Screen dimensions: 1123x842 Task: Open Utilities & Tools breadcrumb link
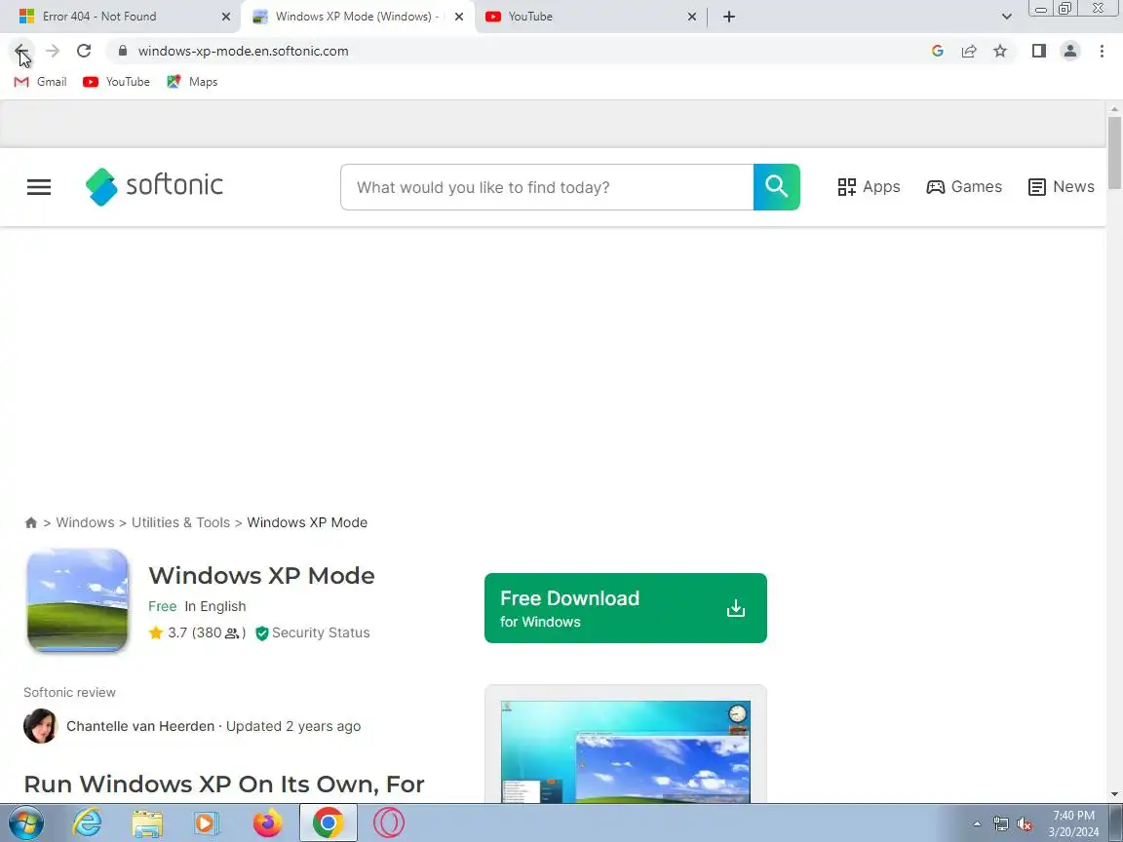[x=180, y=522]
